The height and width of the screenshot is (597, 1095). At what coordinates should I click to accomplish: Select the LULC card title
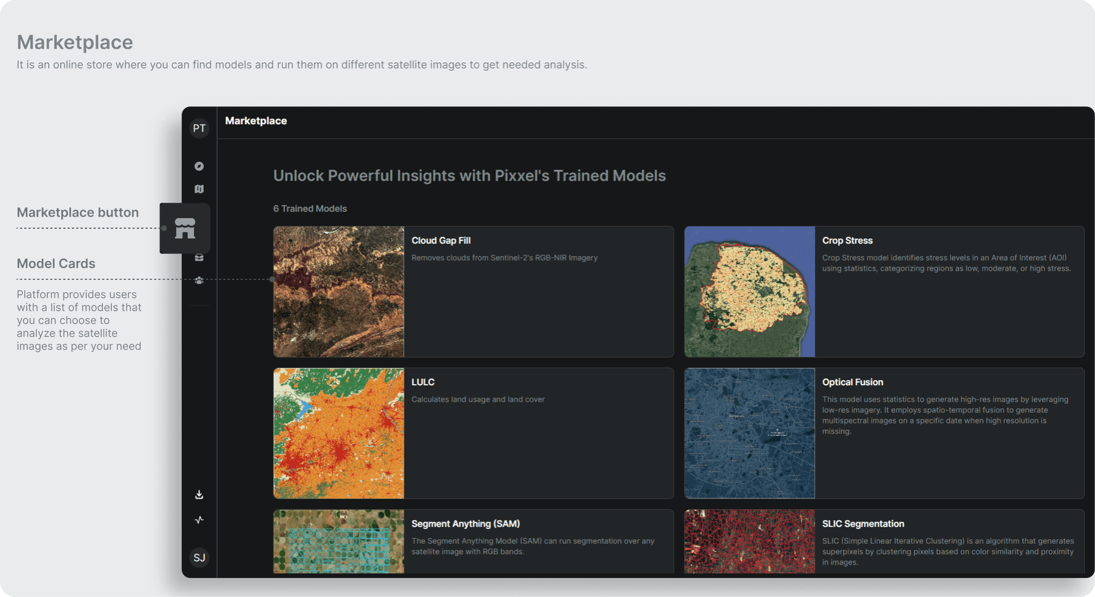click(x=423, y=382)
